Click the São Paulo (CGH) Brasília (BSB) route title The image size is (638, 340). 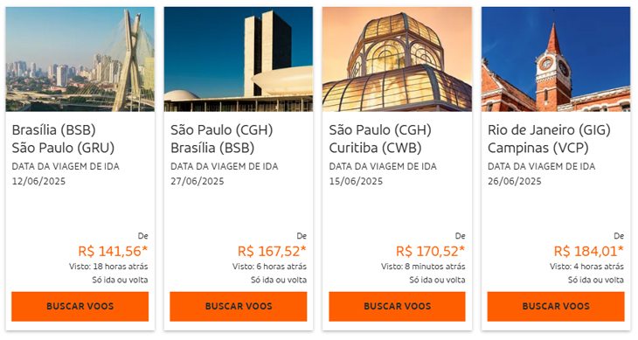coord(222,139)
